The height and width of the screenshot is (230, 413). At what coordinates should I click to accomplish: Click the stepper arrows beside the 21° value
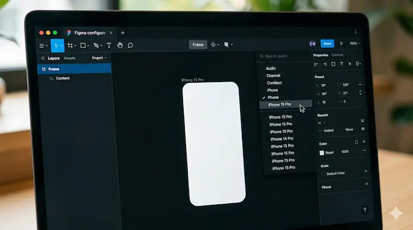(361, 93)
